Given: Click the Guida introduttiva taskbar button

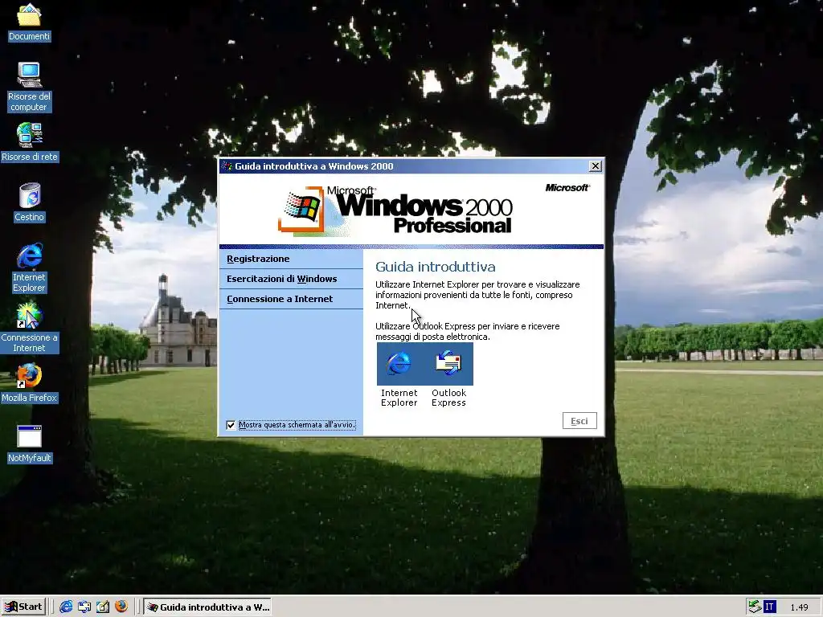Looking at the screenshot, I should point(208,607).
